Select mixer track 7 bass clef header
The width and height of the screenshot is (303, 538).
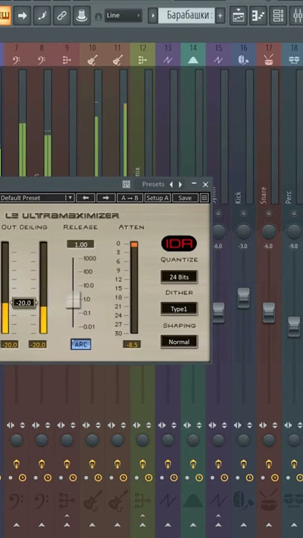pos(16,55)
